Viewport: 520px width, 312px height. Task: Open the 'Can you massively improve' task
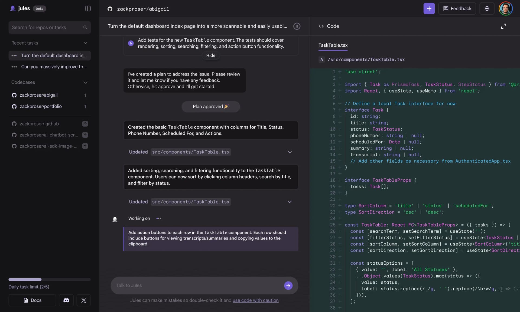pyautogui.click(x=54, y=67)
